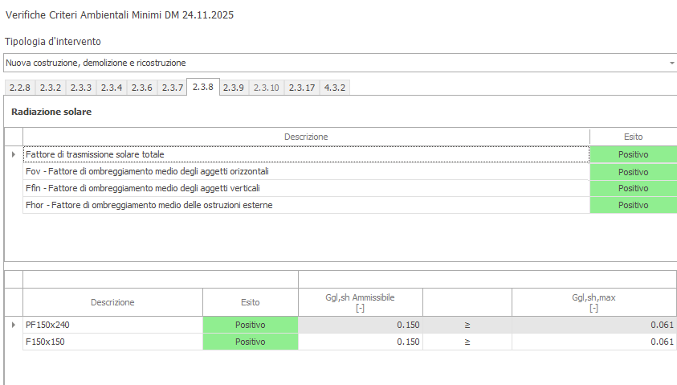Click the upper table Esito column header
677x385 pixels.
[633, 137]
